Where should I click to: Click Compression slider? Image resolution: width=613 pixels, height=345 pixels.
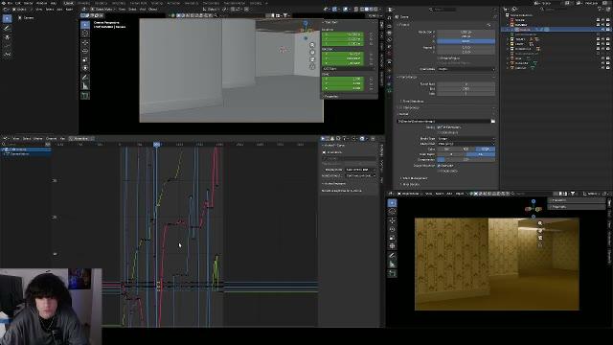point(466,160)
